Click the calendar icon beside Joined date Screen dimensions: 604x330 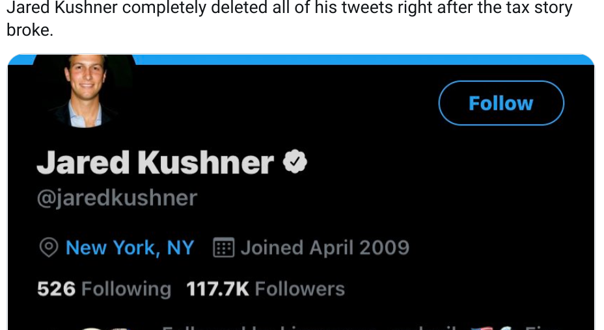pyautogui.click(x=223, y=247)
